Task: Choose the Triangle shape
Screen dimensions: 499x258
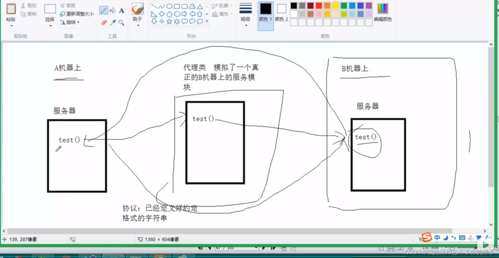Action: point(200,6)
